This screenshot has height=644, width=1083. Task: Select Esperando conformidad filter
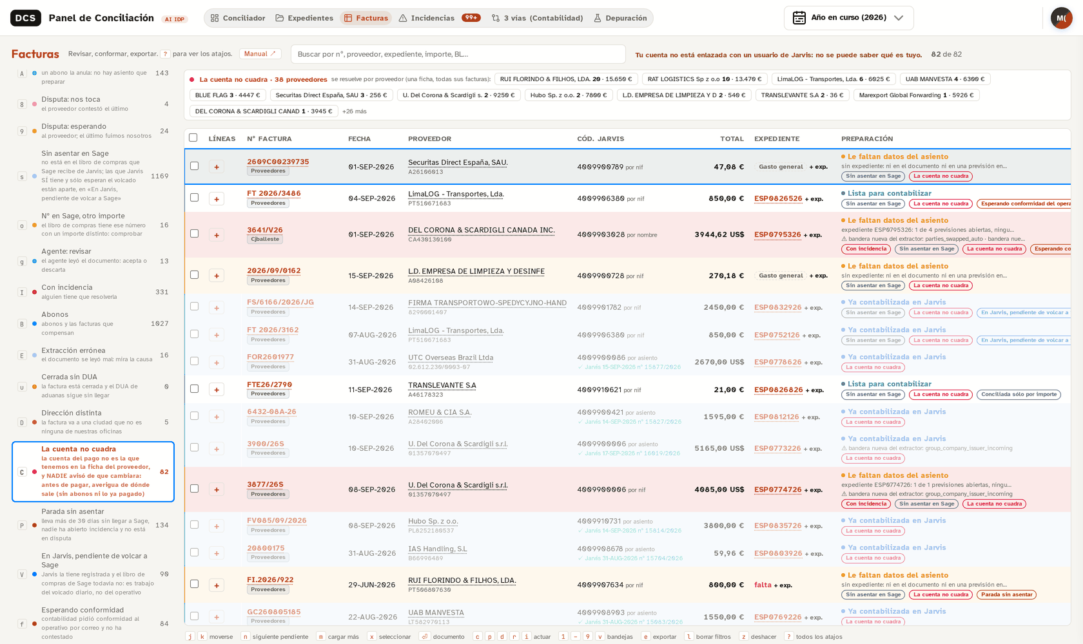93,623
